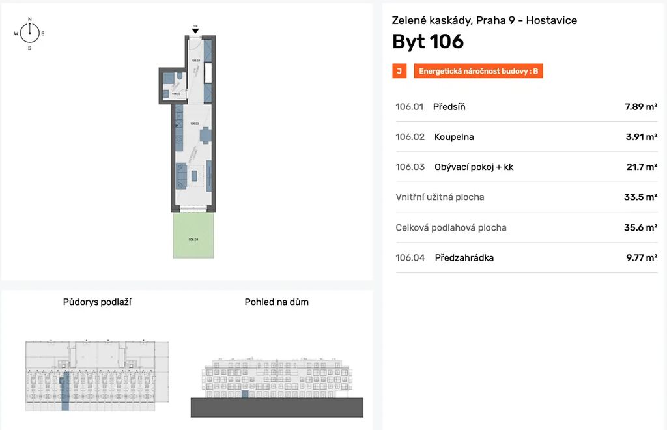This screenshot has width=667, height=430.
Task: Select the Předzahrádka 106.04 row
Action: click(x=526, y=258)
